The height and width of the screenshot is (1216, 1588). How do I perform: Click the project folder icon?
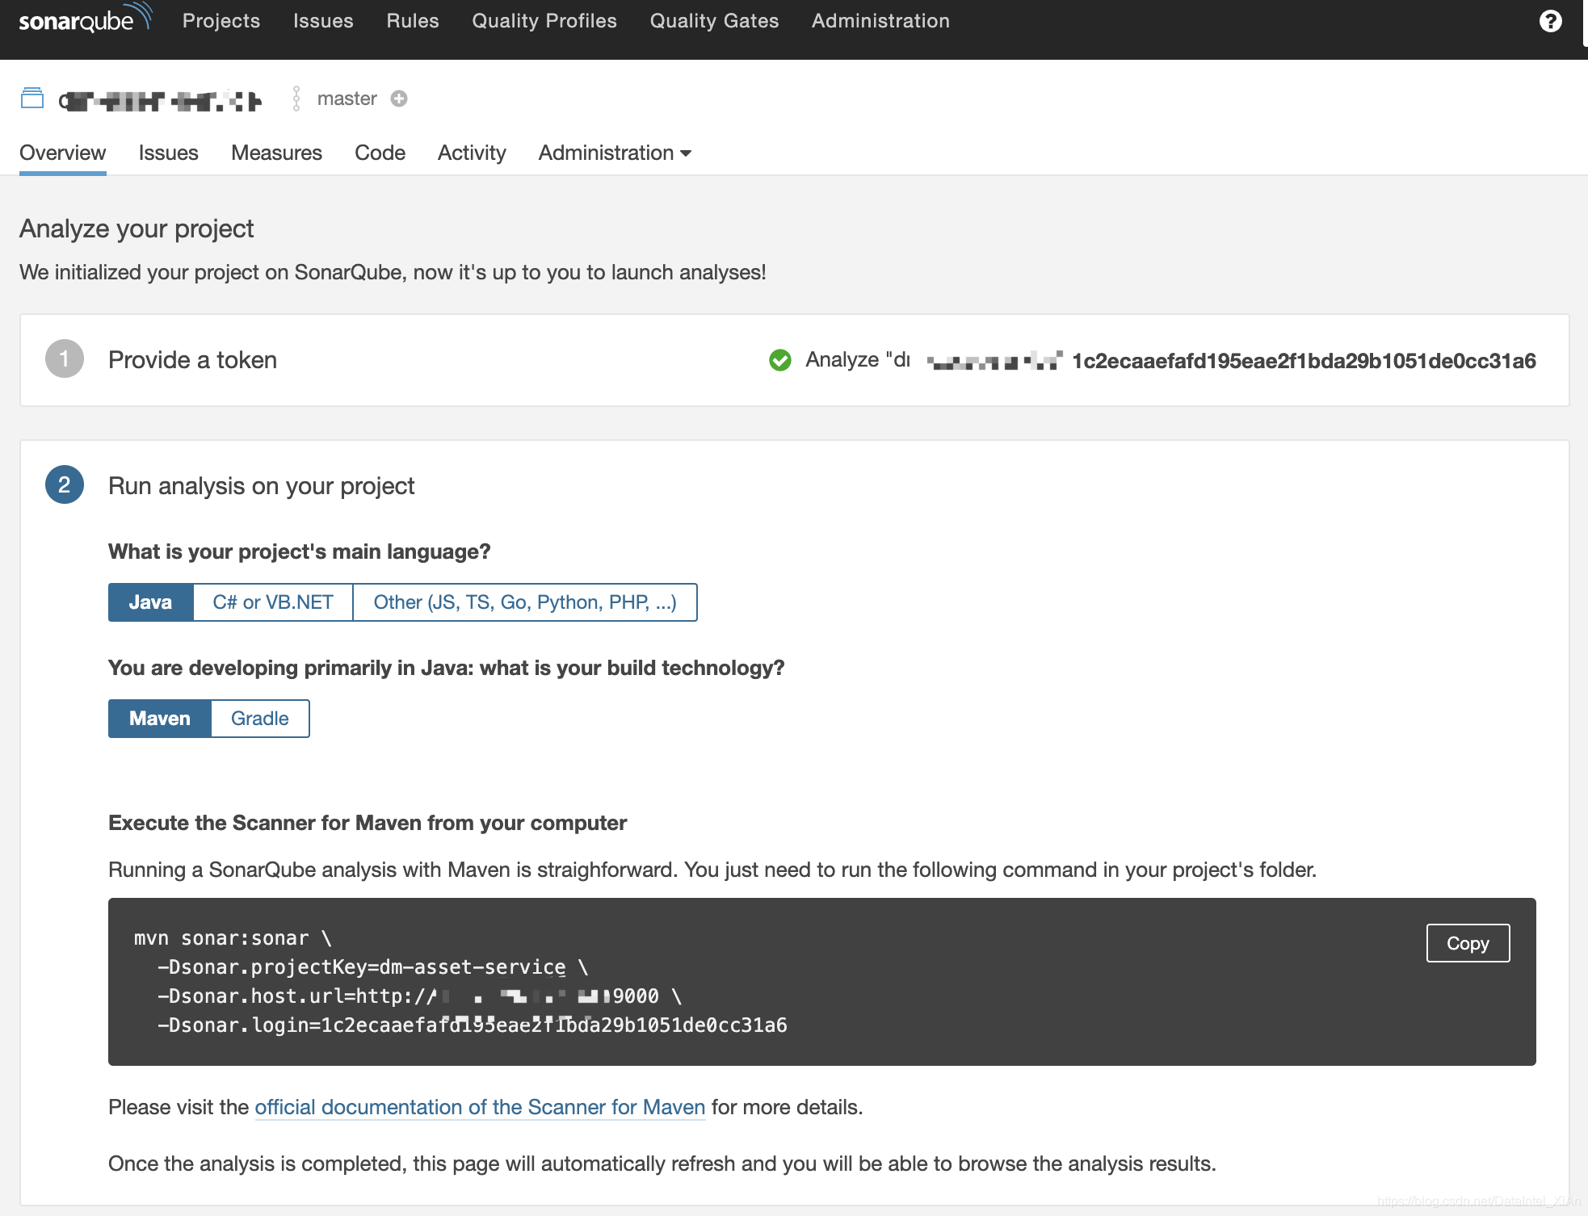pos(32,99)
